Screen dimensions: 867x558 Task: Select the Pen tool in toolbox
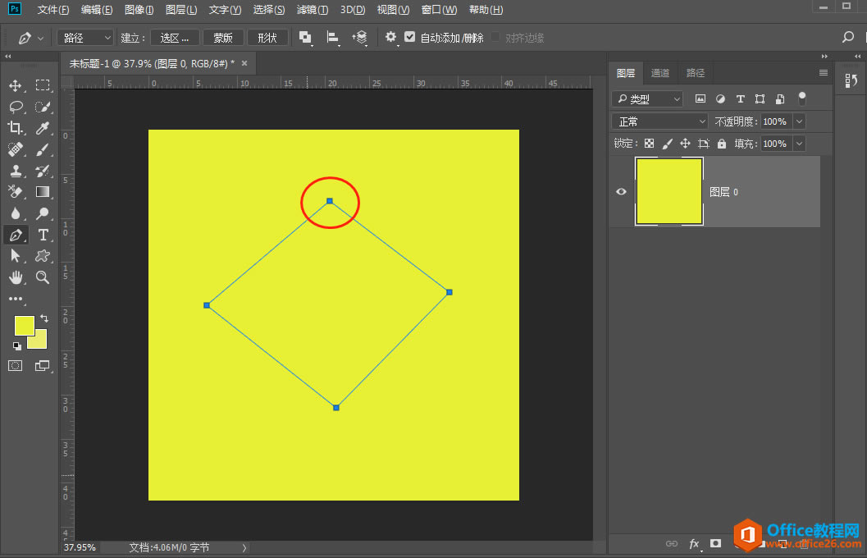pos(16,235)
